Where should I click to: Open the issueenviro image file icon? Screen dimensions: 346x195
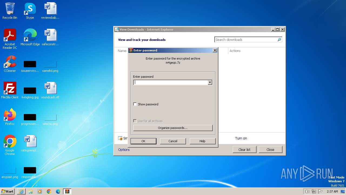tap(30, 66)
